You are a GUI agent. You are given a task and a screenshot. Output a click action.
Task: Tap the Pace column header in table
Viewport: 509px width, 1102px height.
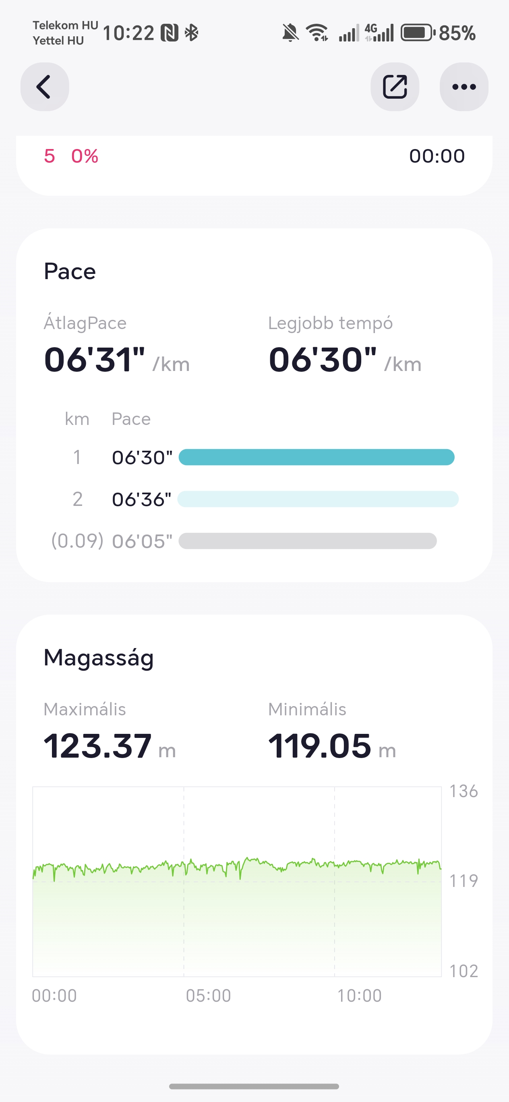pos(131,419)
